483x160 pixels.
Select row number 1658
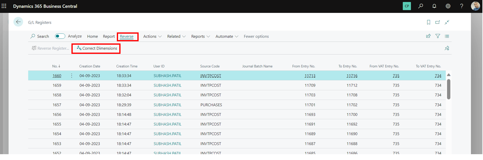coord(57,95)
